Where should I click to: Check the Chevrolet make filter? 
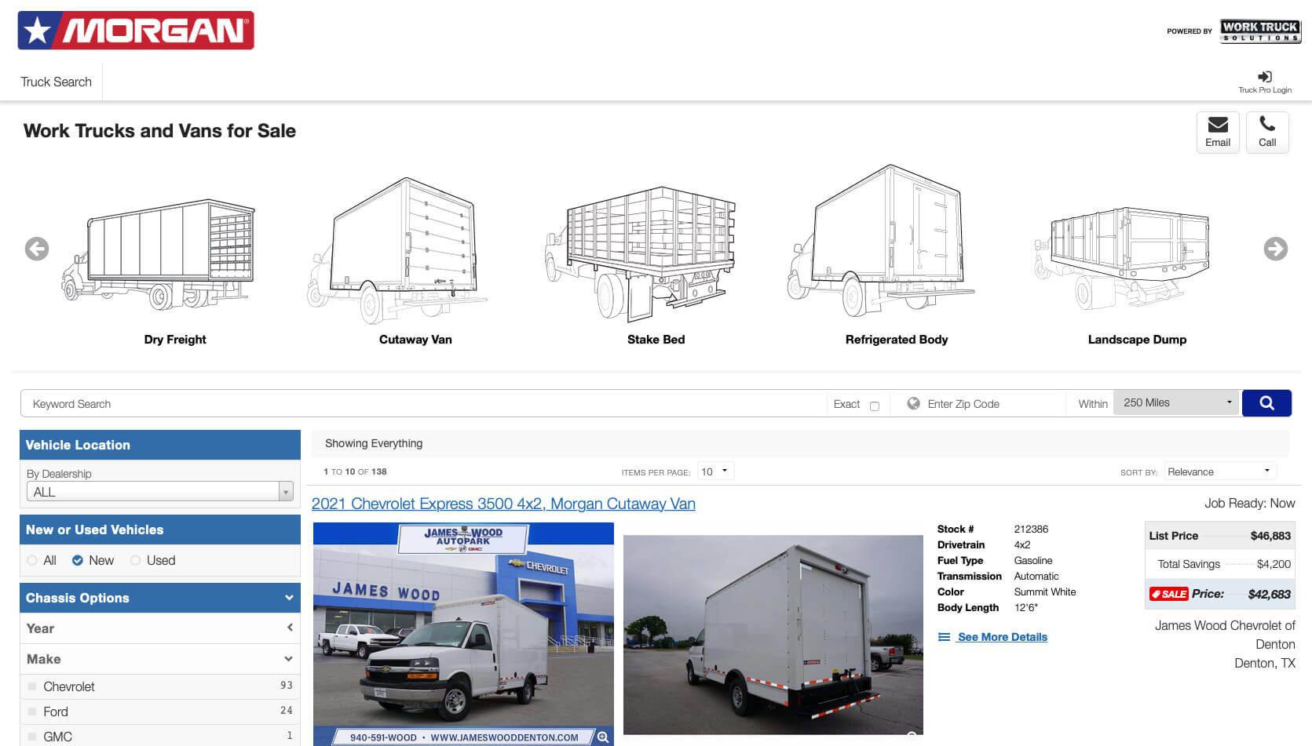point(31,686)
